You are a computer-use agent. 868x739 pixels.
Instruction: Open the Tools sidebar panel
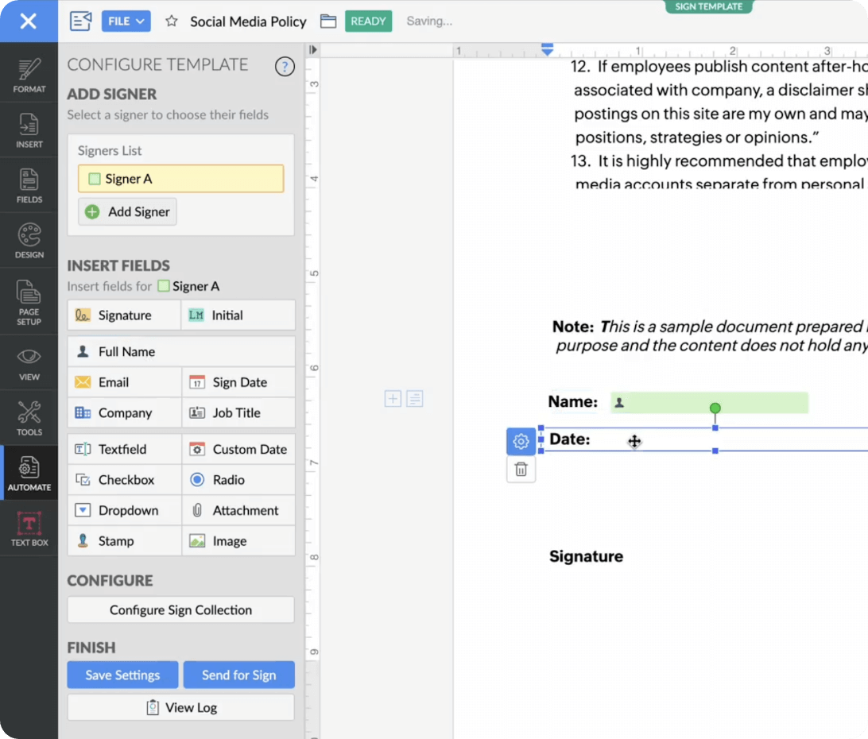[x=29, y=417]
